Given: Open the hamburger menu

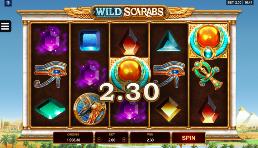Looking at the screenshot, I should (5, 26).
